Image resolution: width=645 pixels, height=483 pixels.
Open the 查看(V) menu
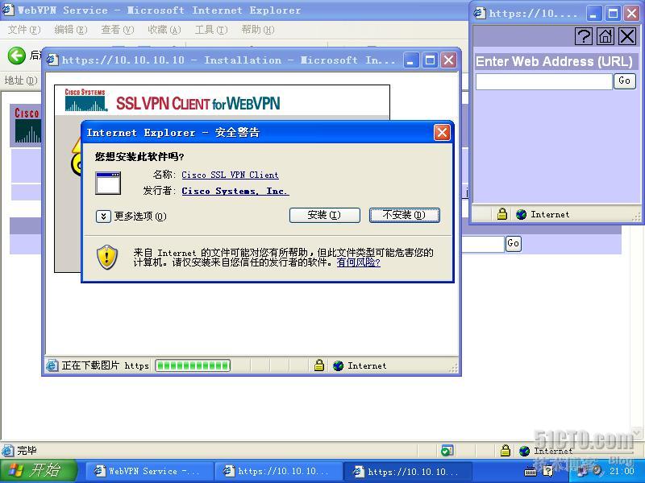coord(118,30)
